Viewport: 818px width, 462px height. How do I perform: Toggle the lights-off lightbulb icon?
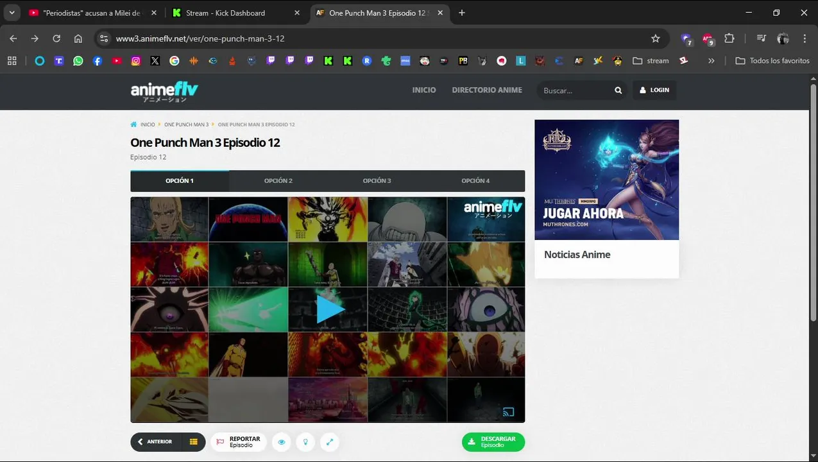click(305, 442)
